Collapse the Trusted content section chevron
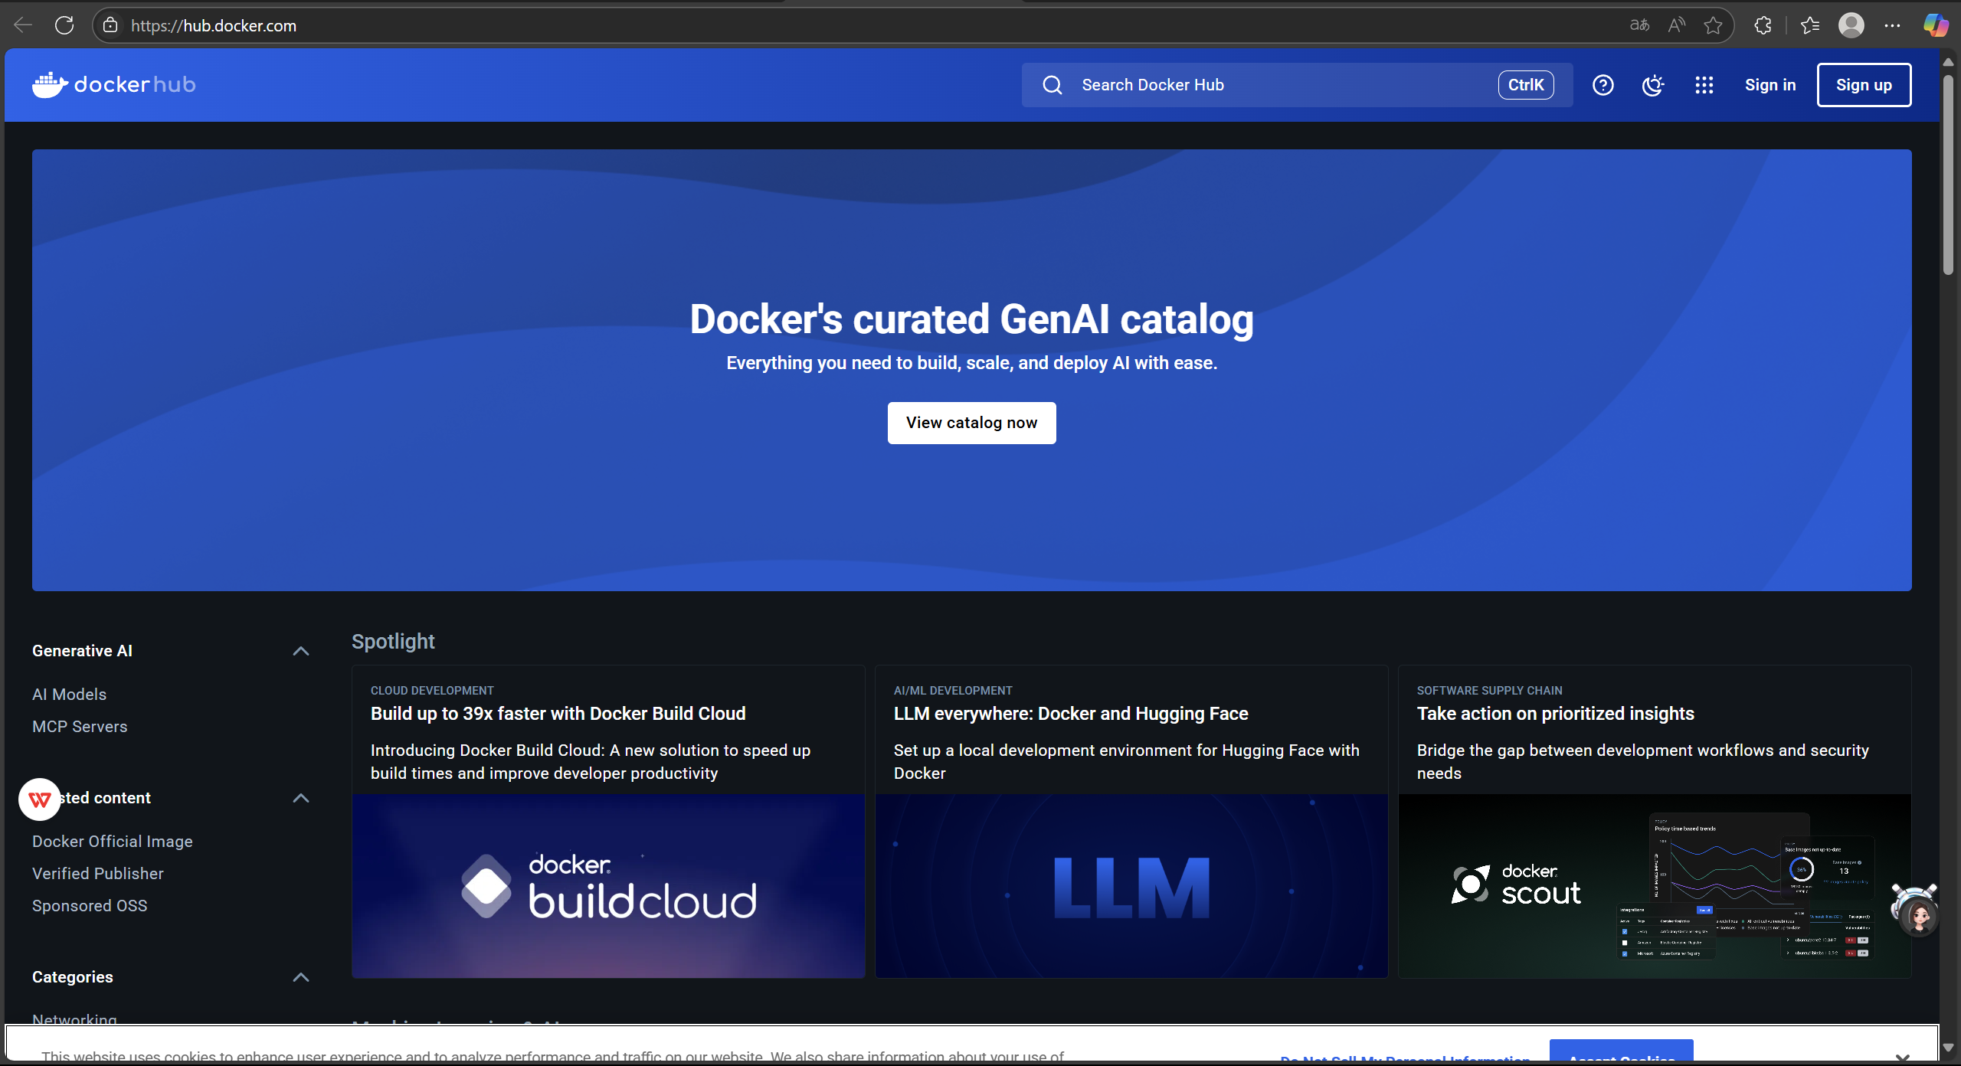 tap(301, 798)
